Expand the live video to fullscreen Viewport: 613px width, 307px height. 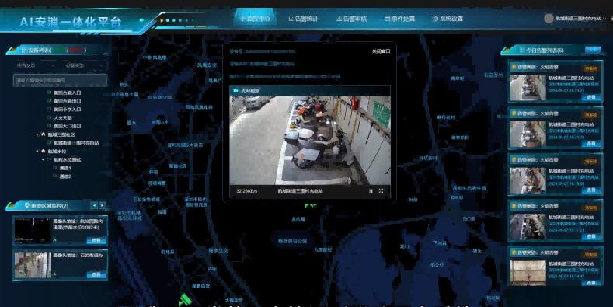click(381, 191)
